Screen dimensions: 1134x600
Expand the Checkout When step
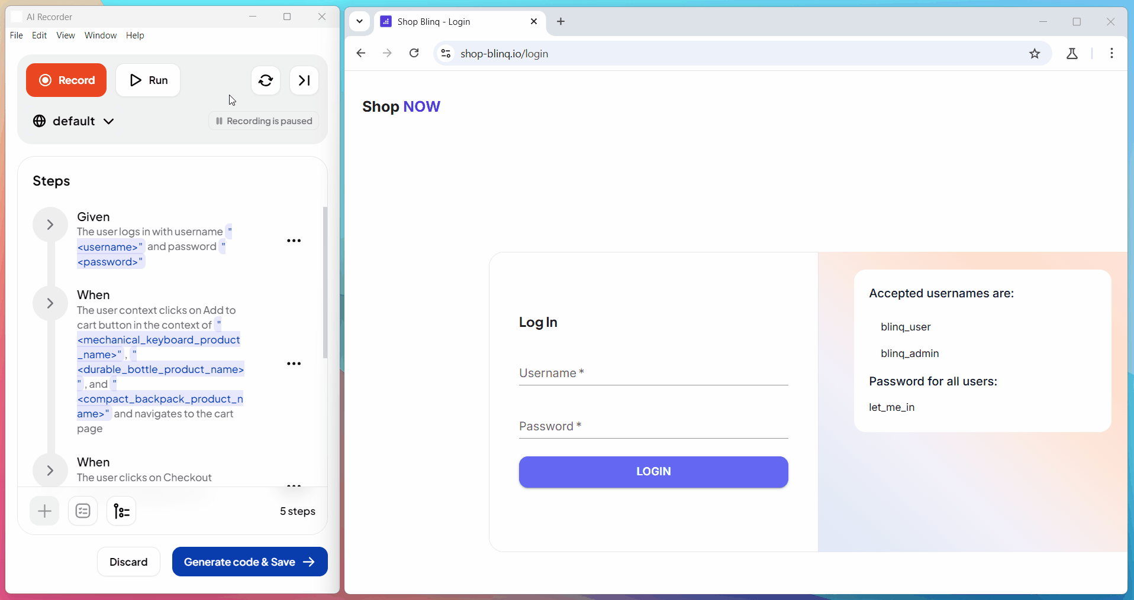[x=50, y=471]
